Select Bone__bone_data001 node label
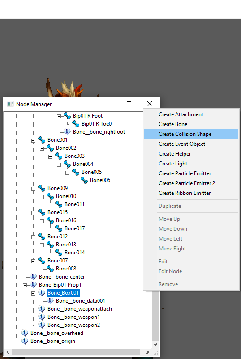Screen dimensions: 241x359 81,301
